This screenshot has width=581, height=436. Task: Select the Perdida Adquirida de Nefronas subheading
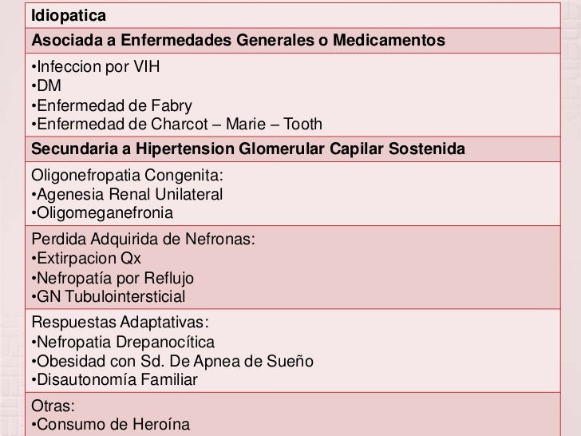tap(144, 239)
